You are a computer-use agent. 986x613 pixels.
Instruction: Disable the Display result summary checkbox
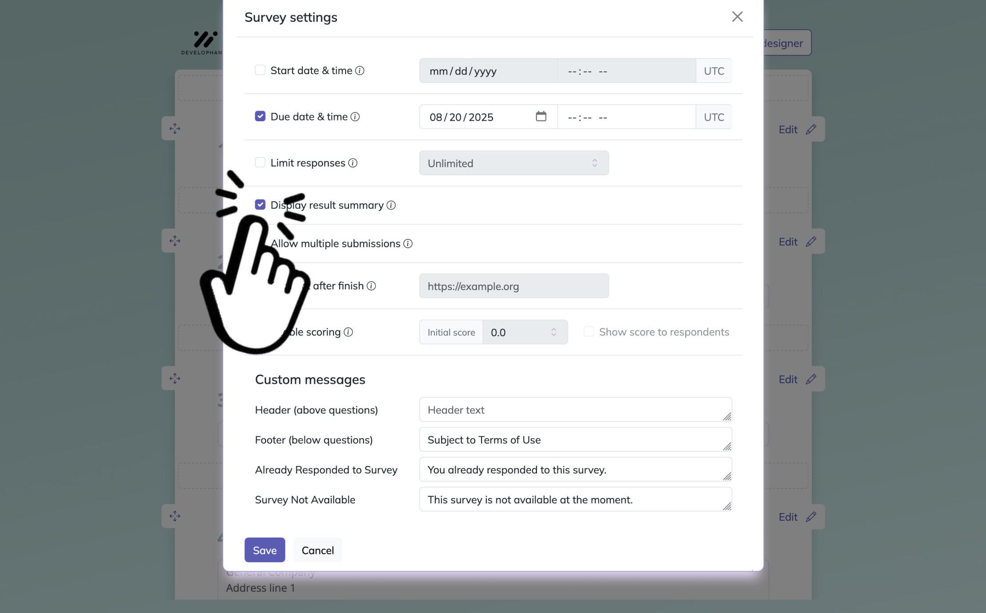coord(260,205)
